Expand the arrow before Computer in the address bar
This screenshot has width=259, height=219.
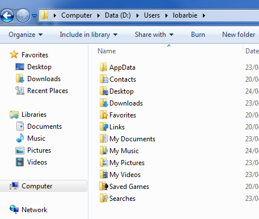(55, 15)
